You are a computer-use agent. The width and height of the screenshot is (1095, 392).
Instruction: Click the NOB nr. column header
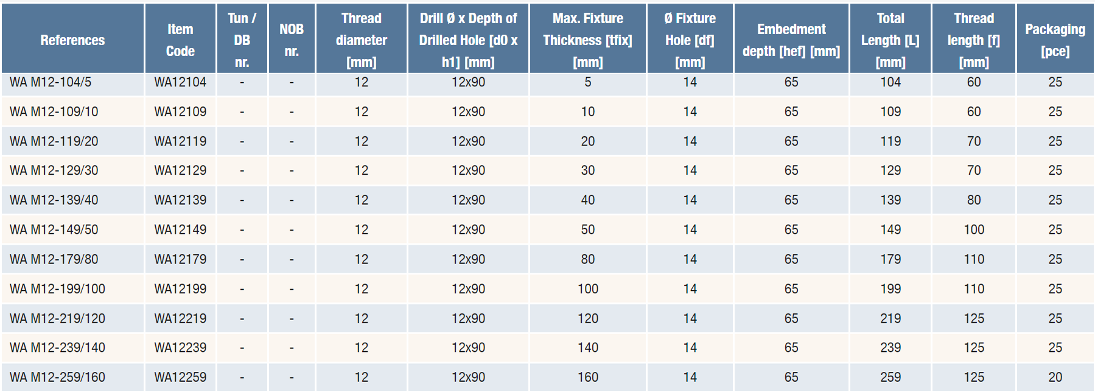(x=292, y=40)
